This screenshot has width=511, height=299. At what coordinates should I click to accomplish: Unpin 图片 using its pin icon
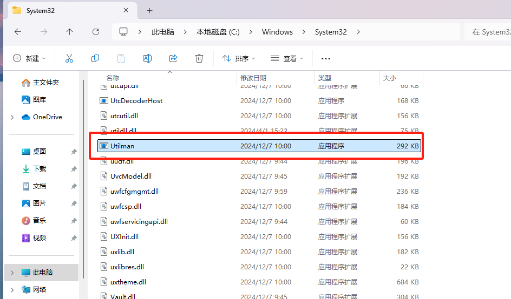pos(74,203)
